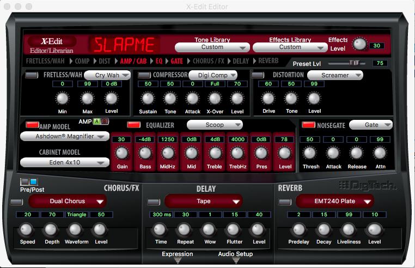Image resolution: width=415 pixels, height=268 pixels.
Task: Click the Distortion Tone knob
Action: (291, 99)
